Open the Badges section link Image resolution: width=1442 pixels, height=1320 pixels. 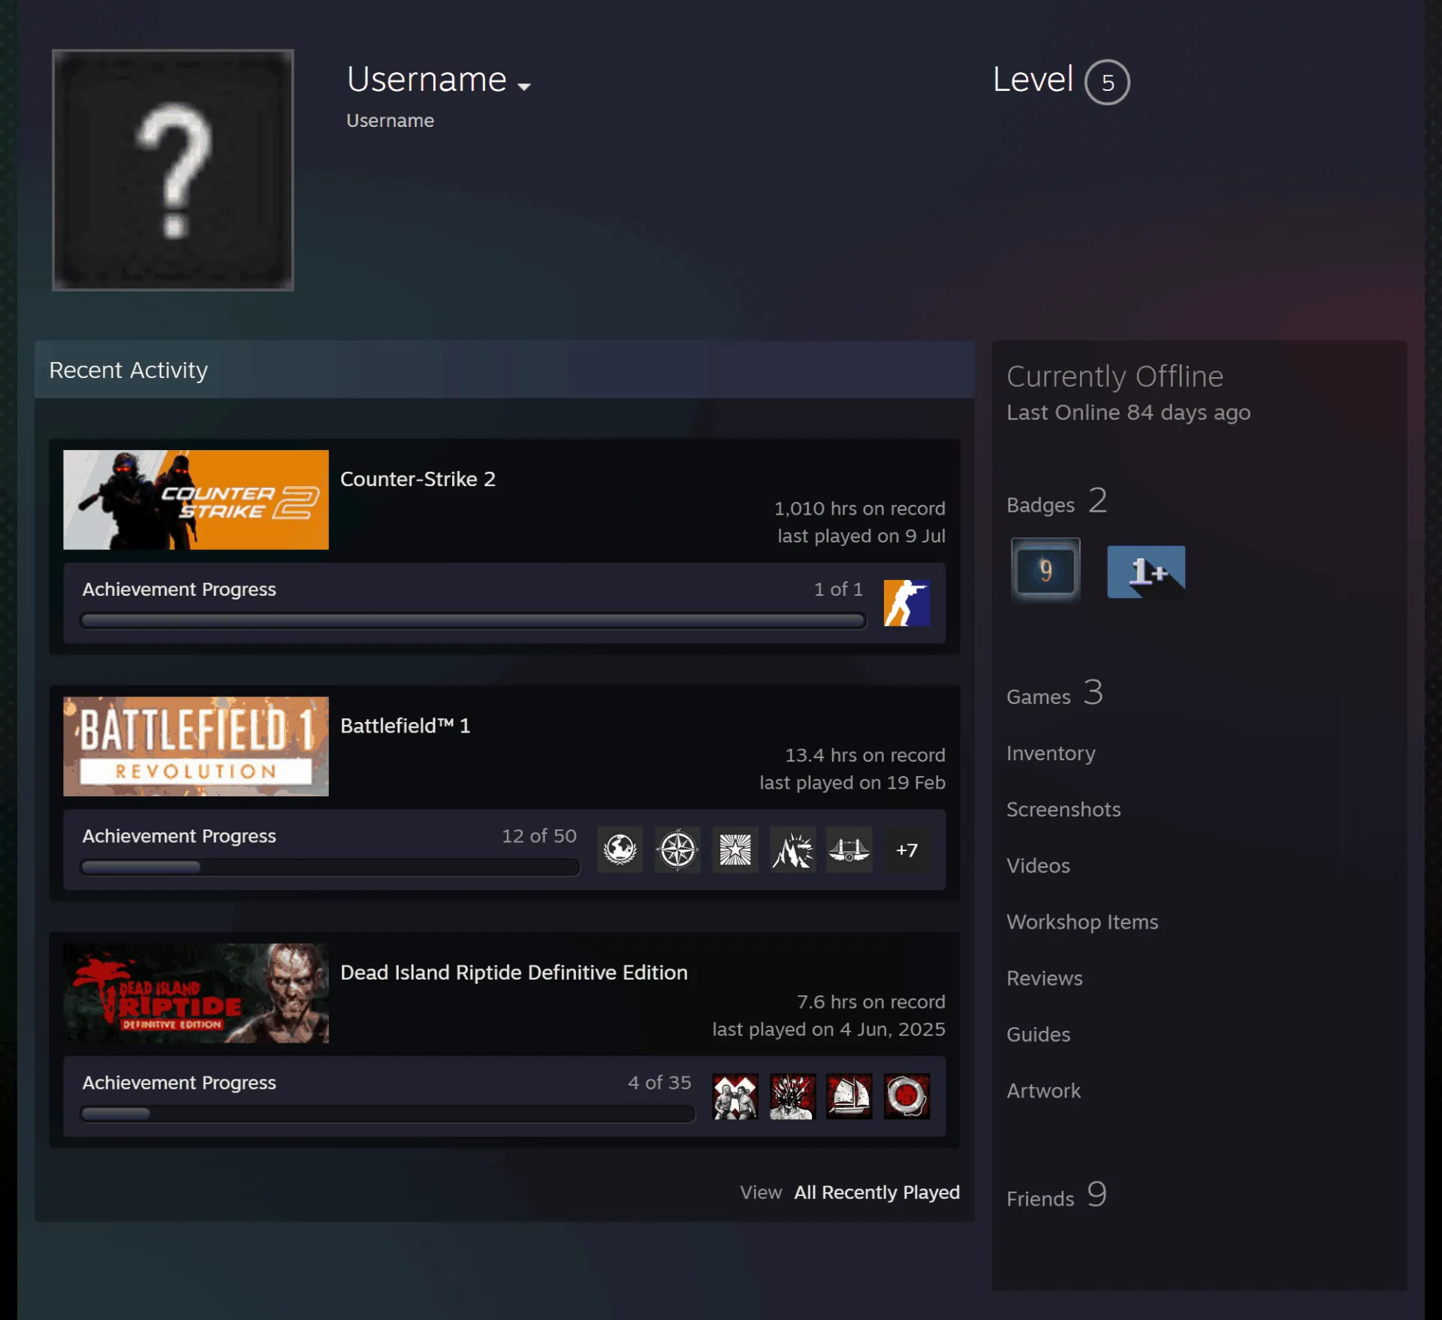(1057, 502)
